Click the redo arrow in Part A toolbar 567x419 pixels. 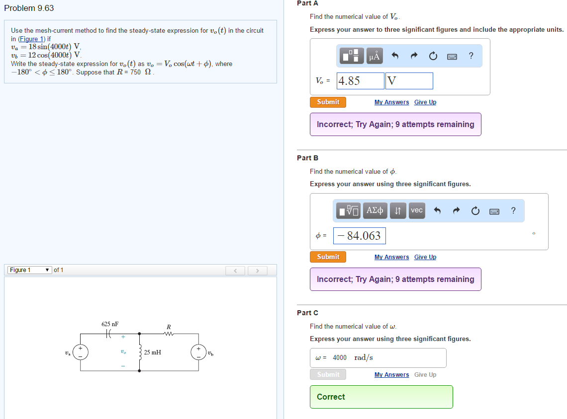pos(413,56)
